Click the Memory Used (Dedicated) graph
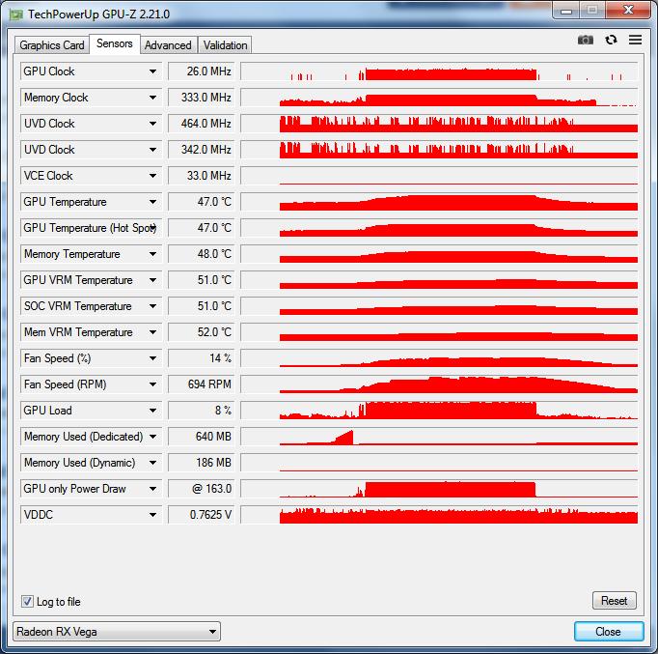Screen dimensions: 658x654 [x=439, y=437]
